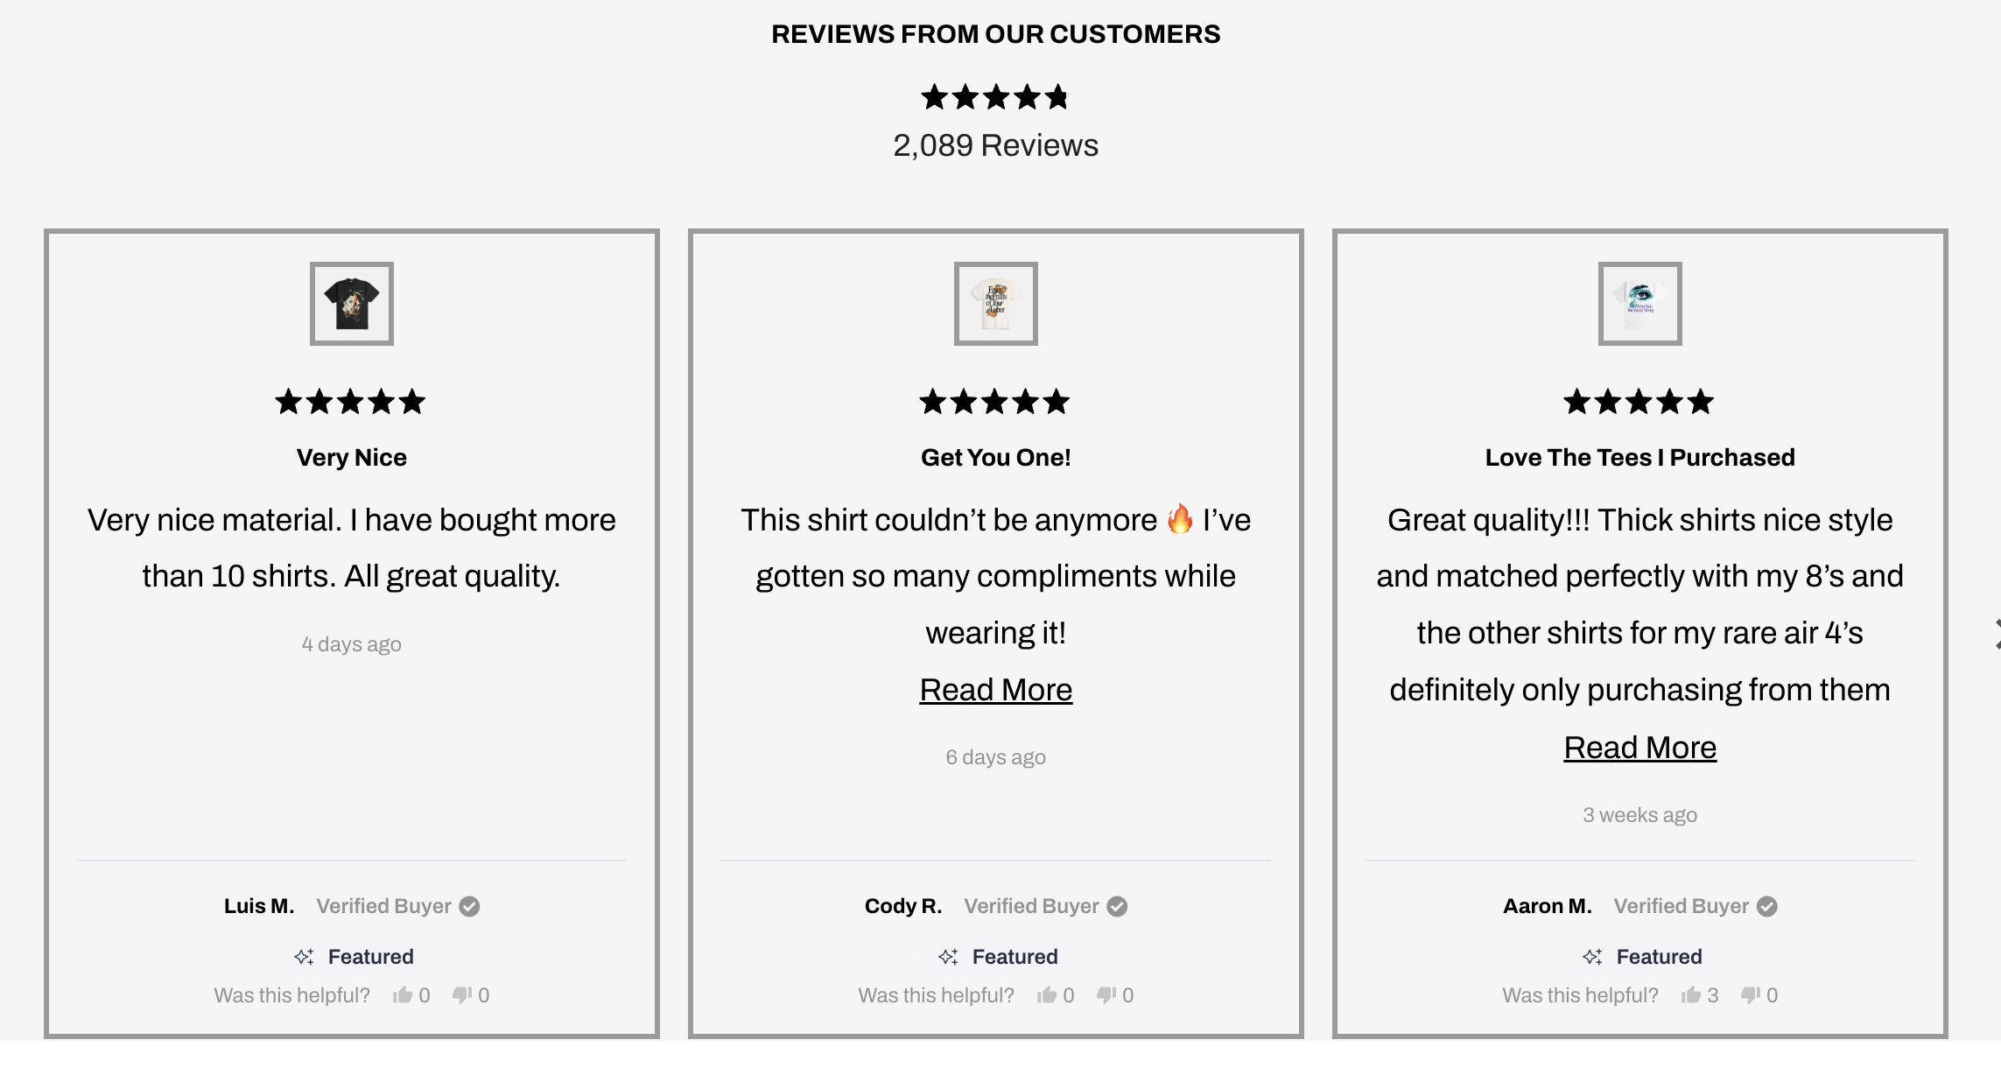Click verified badge next to Cody R.
The width and height of the screenshot is (2001, 1089).
pos(1117,906)
